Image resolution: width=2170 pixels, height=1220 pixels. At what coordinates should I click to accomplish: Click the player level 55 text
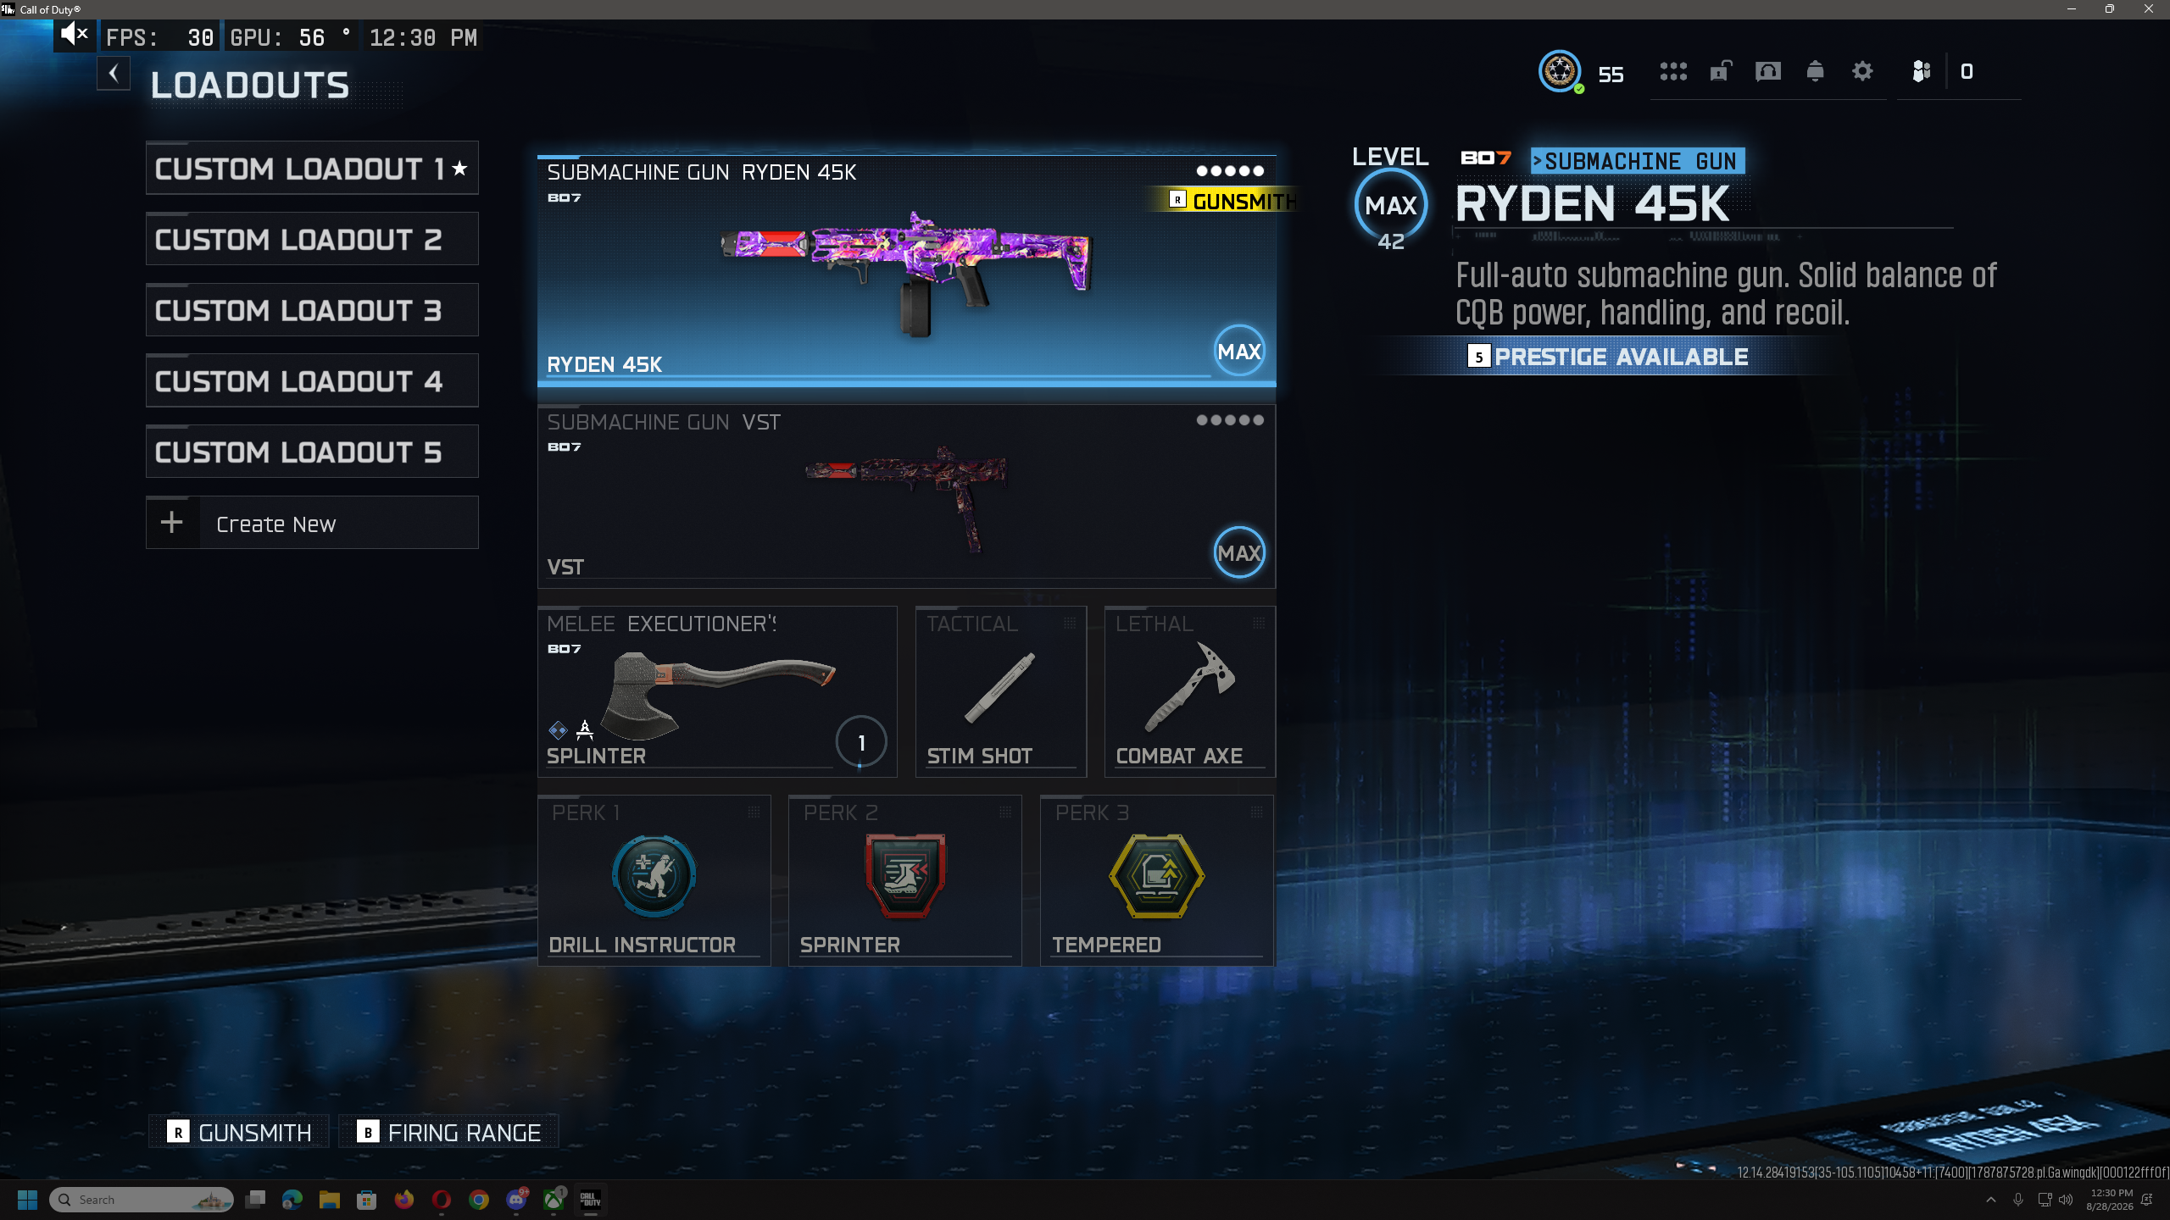pos(1611,75)
